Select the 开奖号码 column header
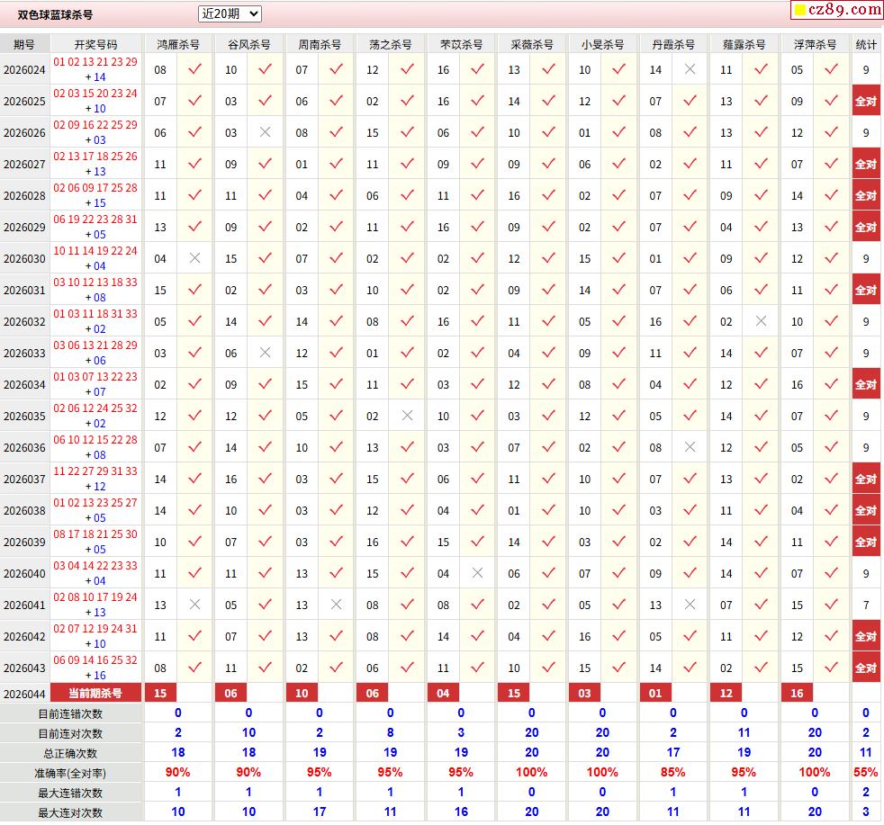The width and height of the screenshot is (884, 825). click(95, 44)
